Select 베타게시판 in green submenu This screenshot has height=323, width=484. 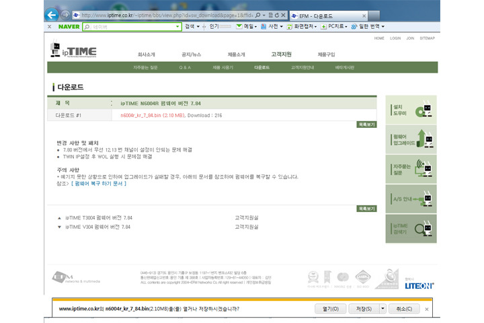click(344, 67)
